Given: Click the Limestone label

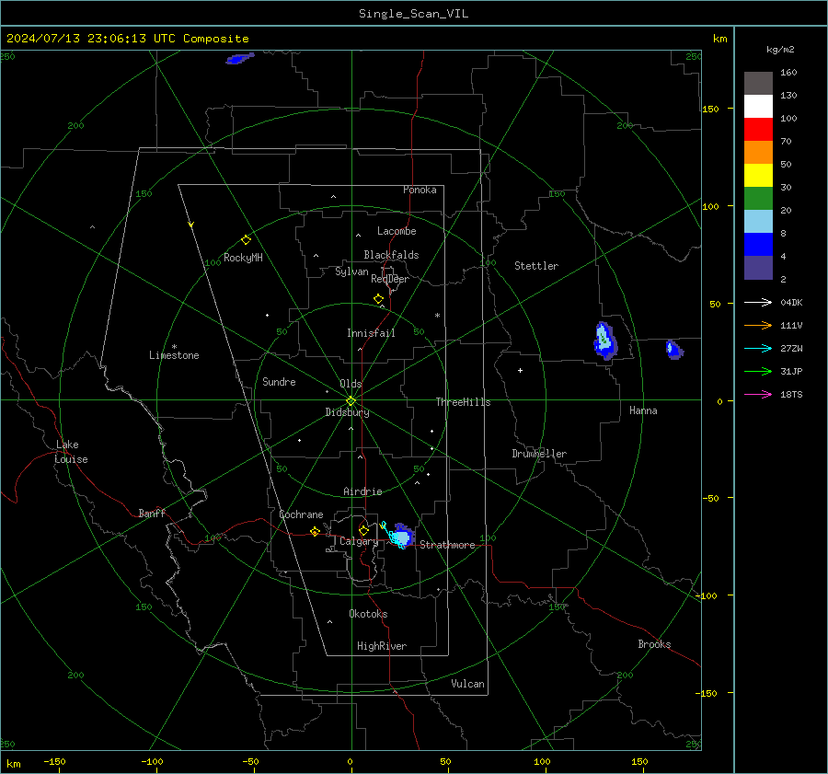Looking at the screenshot, I should click(x=174, y=355).
